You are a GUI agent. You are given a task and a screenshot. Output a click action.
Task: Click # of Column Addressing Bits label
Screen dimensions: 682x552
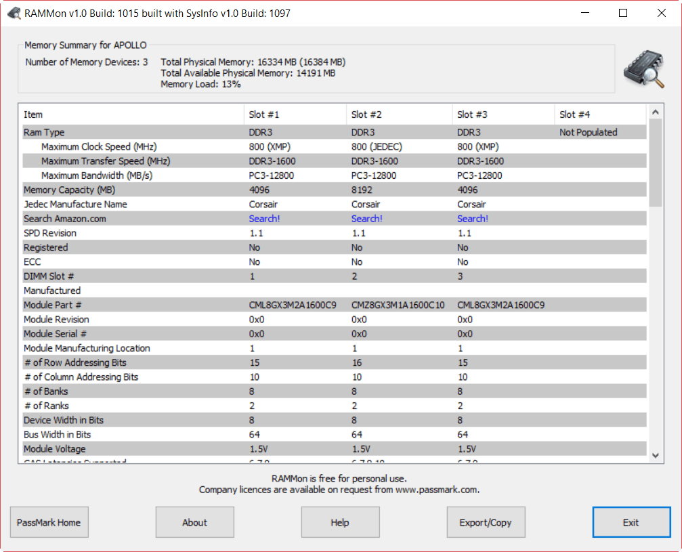(x=81, y=377)
